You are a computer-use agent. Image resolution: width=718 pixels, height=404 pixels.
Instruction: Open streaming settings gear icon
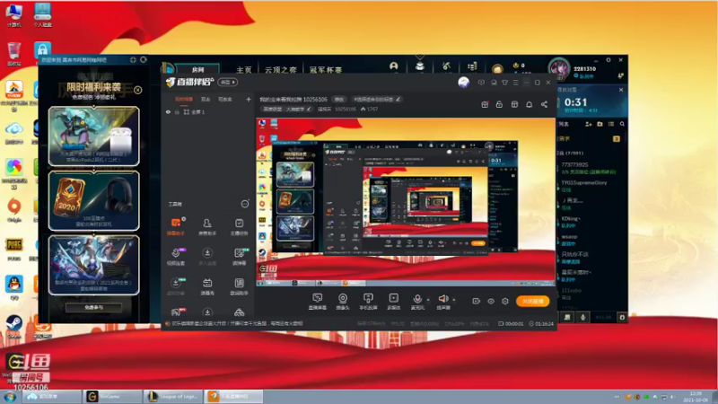[x=505, y=301]
